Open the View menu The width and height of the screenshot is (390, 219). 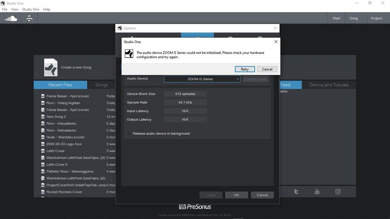(14, 9)
